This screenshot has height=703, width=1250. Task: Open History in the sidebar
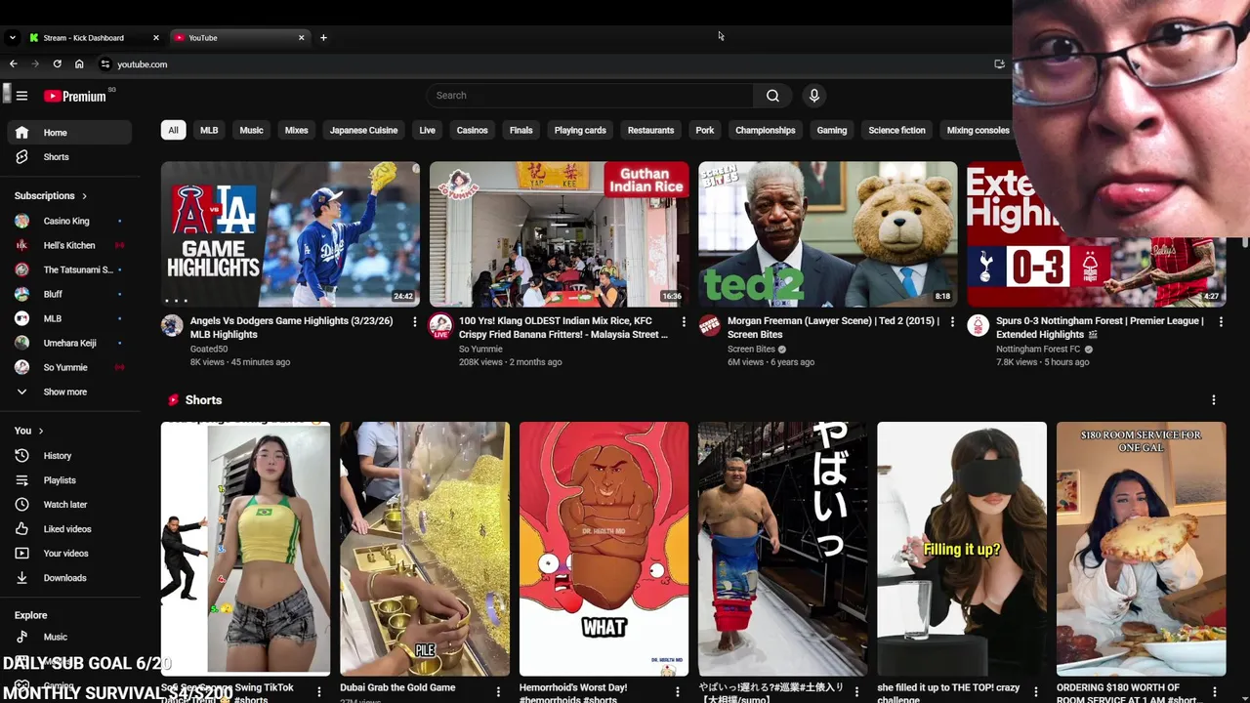coord(68,456)
